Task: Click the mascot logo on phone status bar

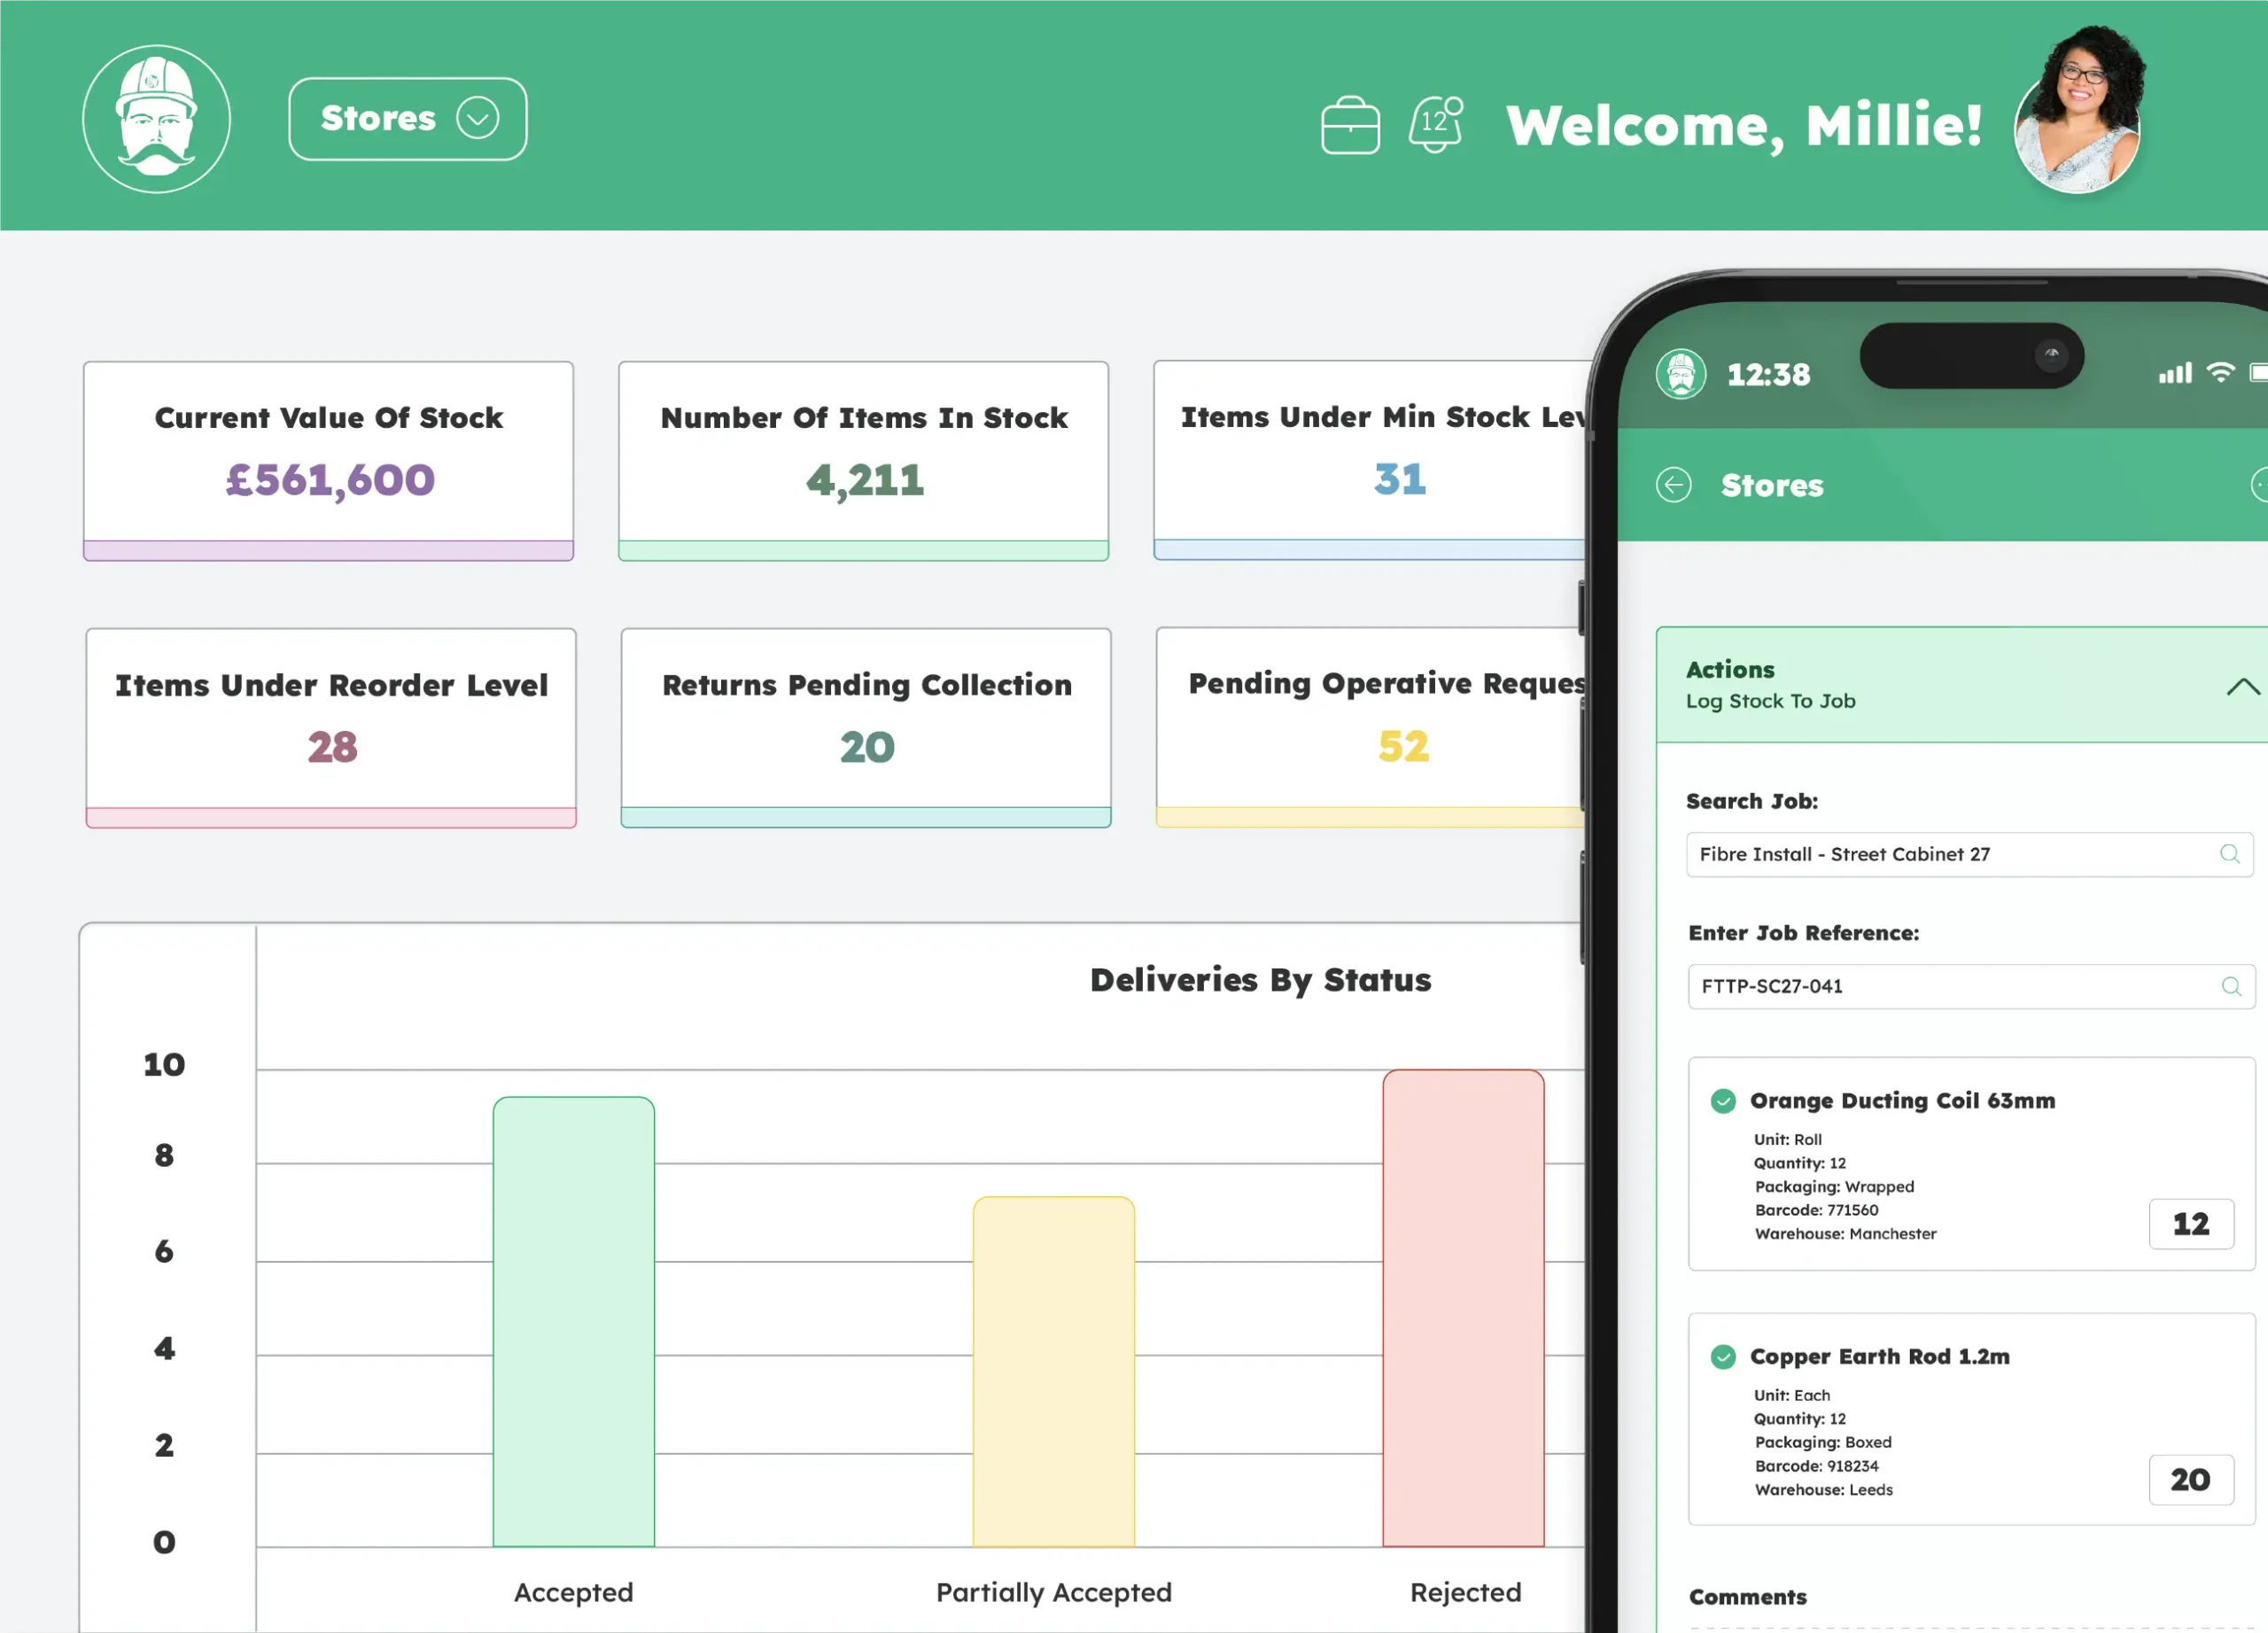Action: click(x=1681, y=374)
